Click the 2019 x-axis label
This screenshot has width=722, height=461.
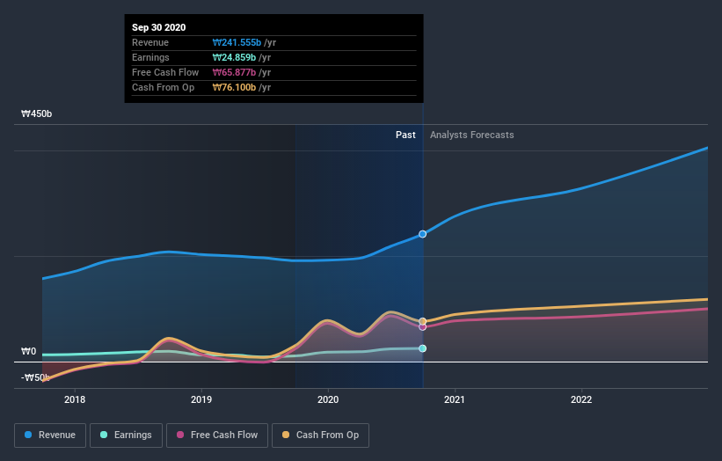(x=201, y=399)
